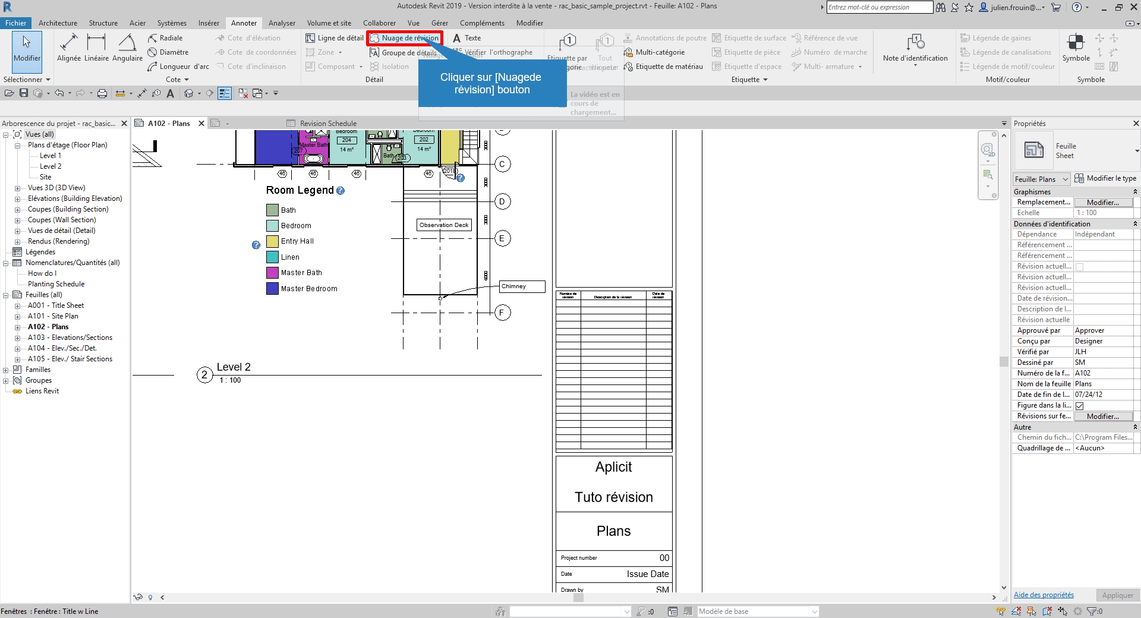Open the Feuille: Plans dropdown
Screen dimensions: 1141x618
click(1042, 179)
